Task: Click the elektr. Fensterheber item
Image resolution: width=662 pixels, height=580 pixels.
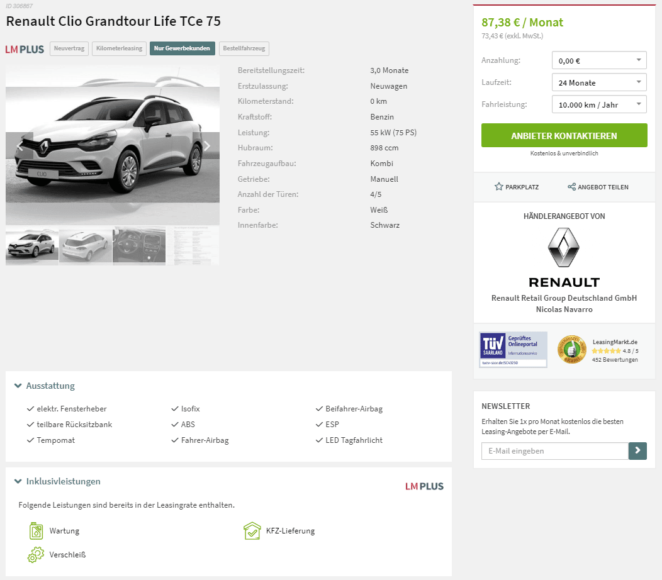Action: 71,409
